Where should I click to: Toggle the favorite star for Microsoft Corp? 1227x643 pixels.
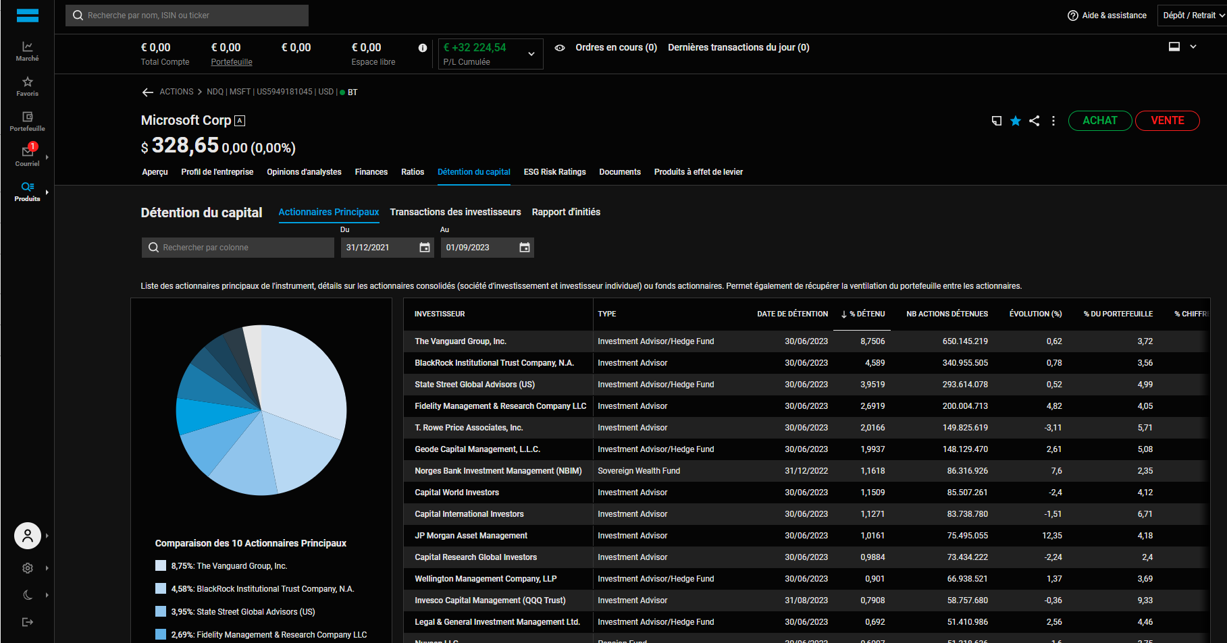(x=1016, y=121)
